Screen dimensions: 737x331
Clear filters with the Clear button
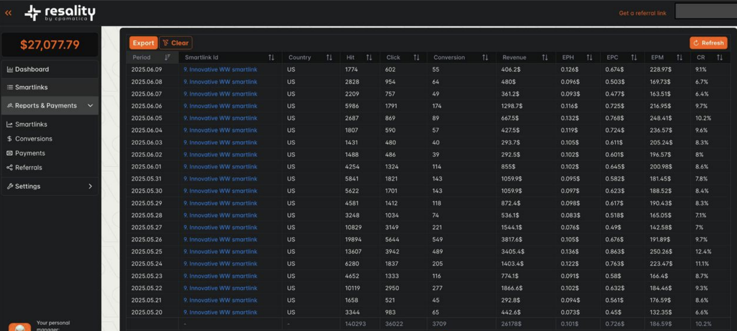pyautogui.click(x=176, y=43)
